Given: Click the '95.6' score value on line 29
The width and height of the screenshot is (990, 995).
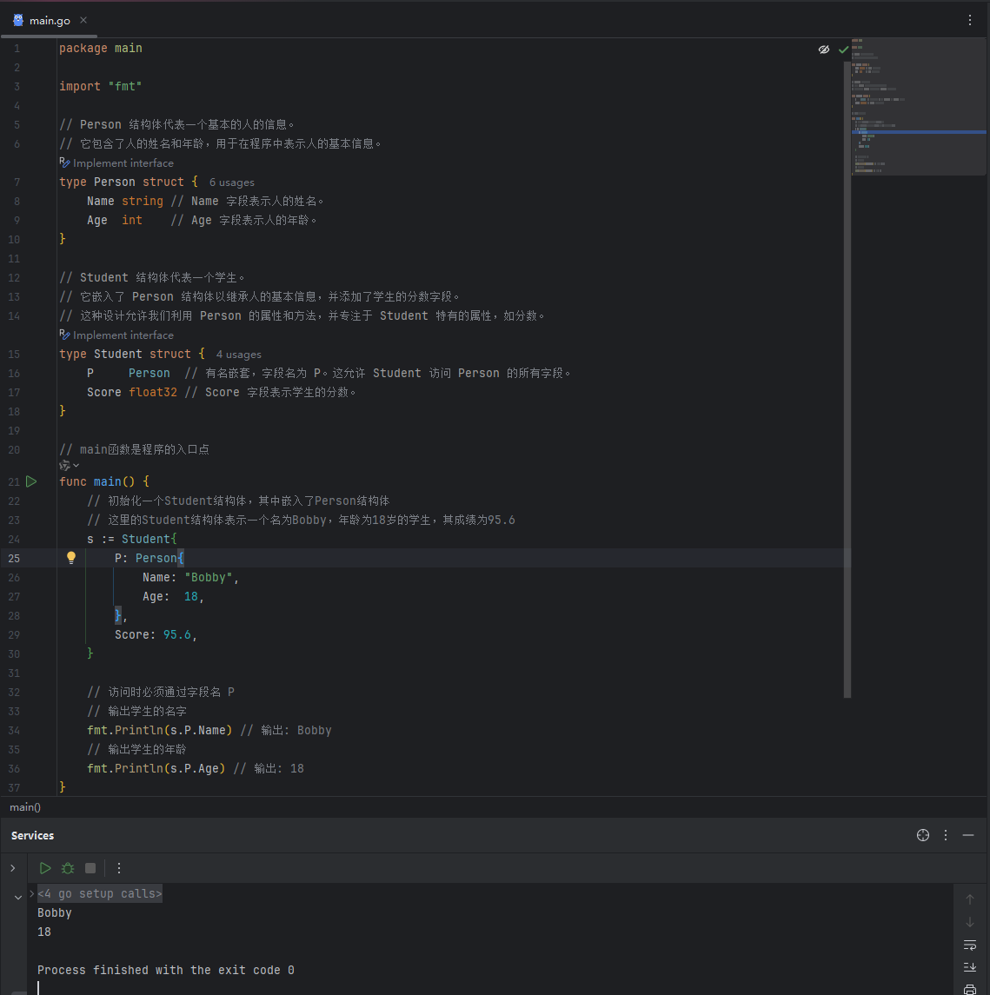Looking at the screenshot, I should (x=177, y=634).
